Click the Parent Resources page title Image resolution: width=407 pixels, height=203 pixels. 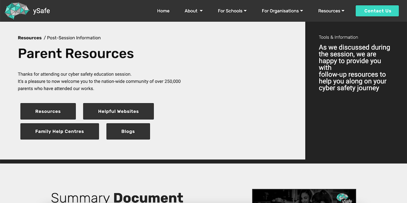tap(76, 53)
